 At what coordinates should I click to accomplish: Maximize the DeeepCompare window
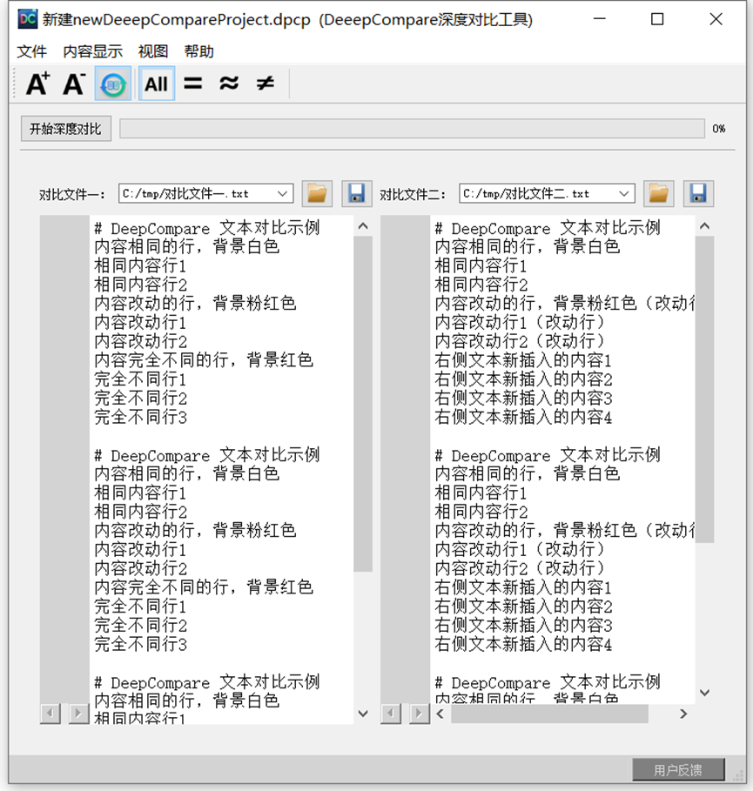657,19
